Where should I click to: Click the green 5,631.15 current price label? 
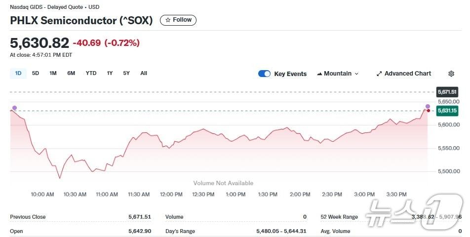click(447, 111)
